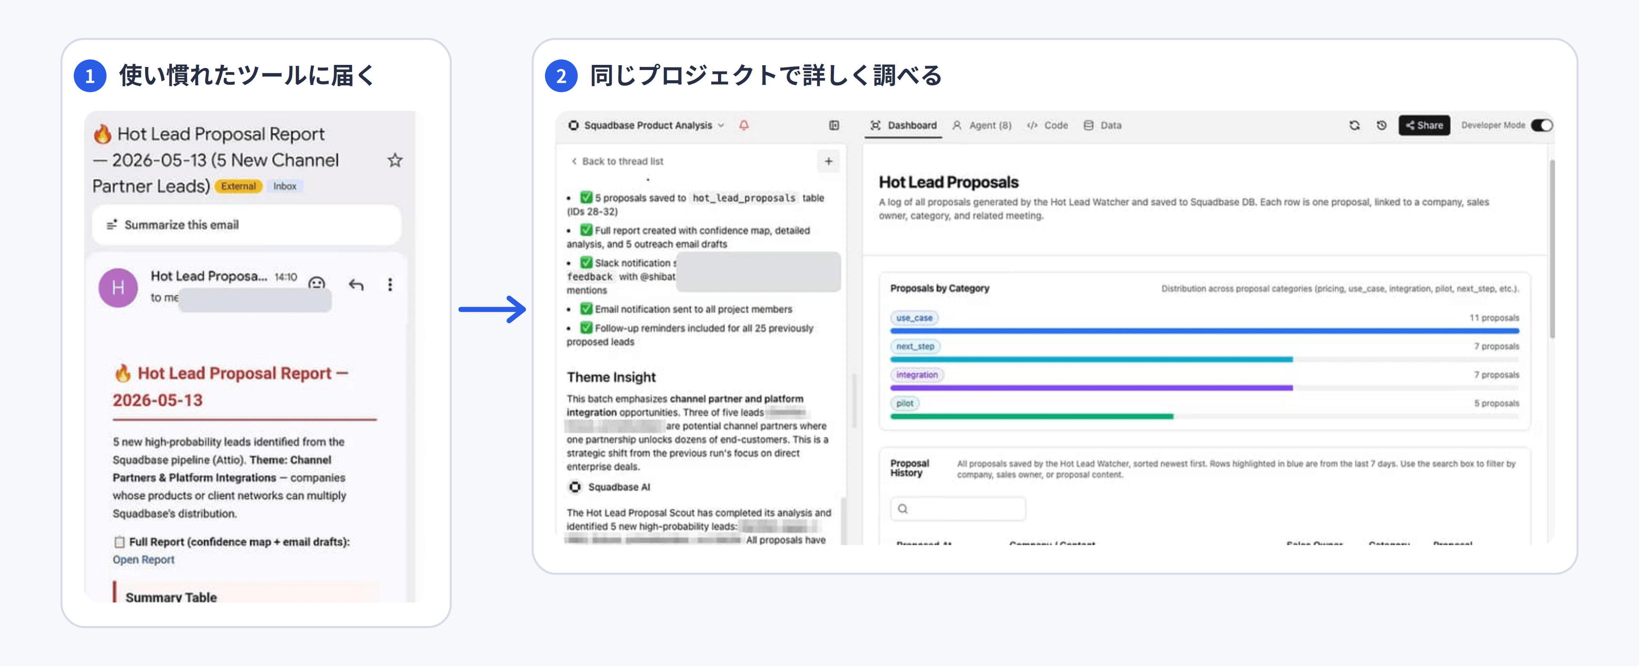Start a new thread with plus button

(828, 161)
